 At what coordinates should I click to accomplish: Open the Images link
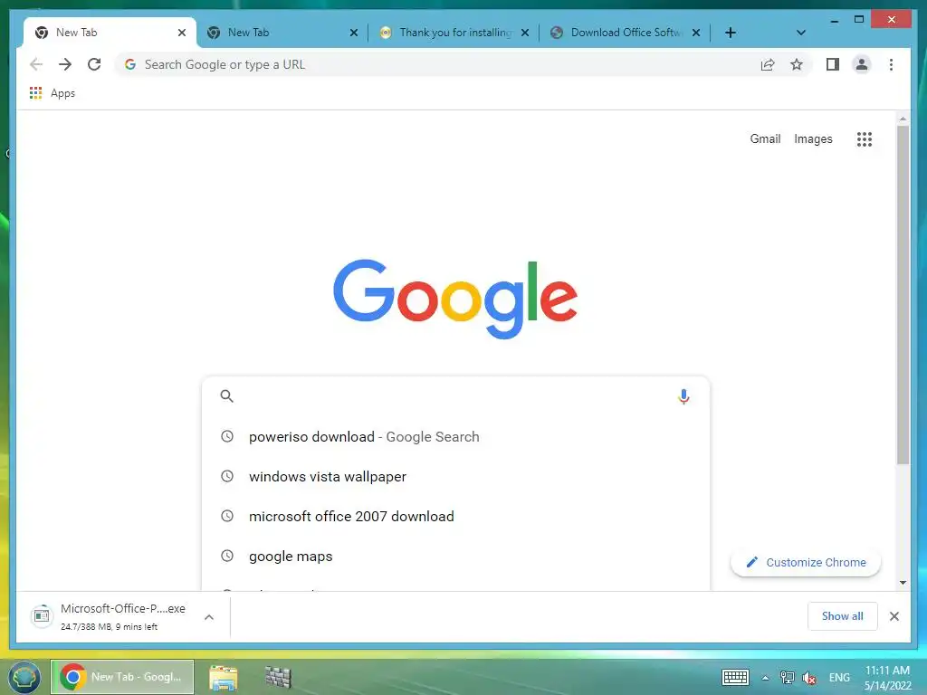point(813,138)
